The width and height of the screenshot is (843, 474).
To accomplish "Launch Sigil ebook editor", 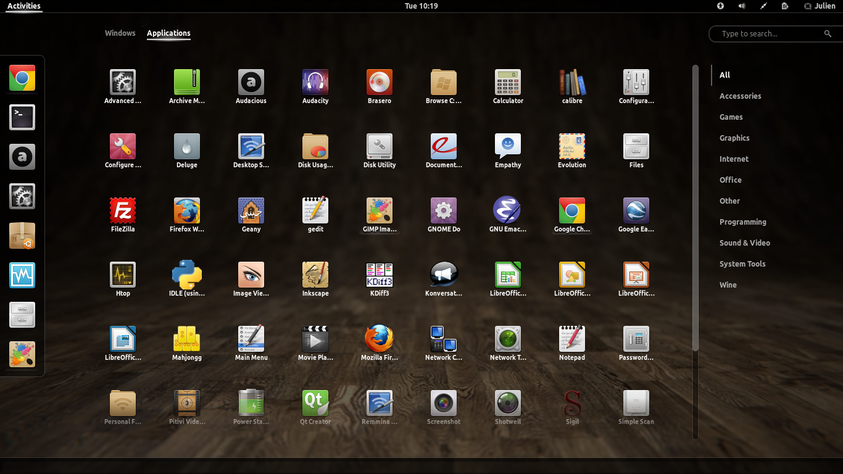I will (x=572, y=407).
